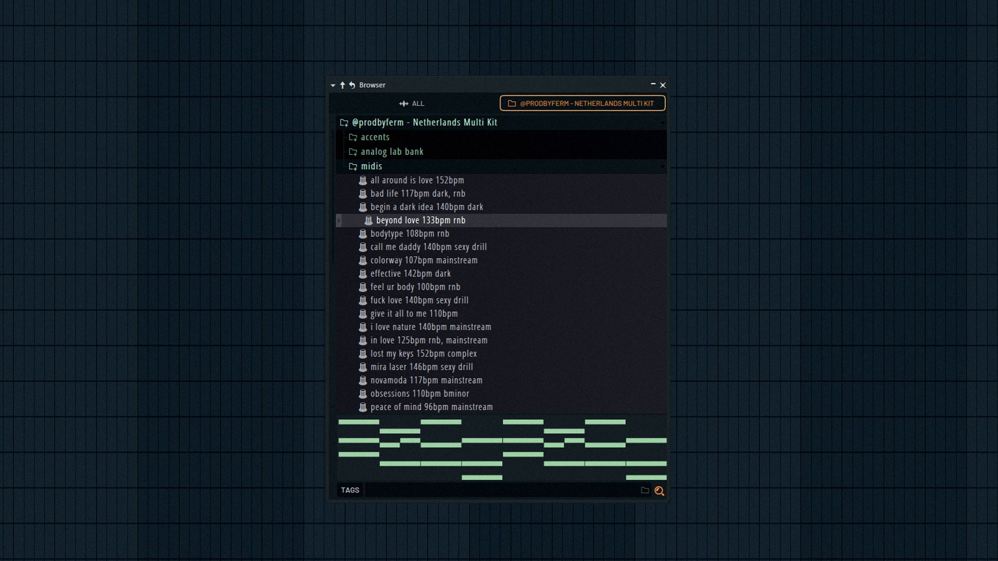
Task: Select 'obsessions 110bpm bminor' file
Action: pos(501,394)
